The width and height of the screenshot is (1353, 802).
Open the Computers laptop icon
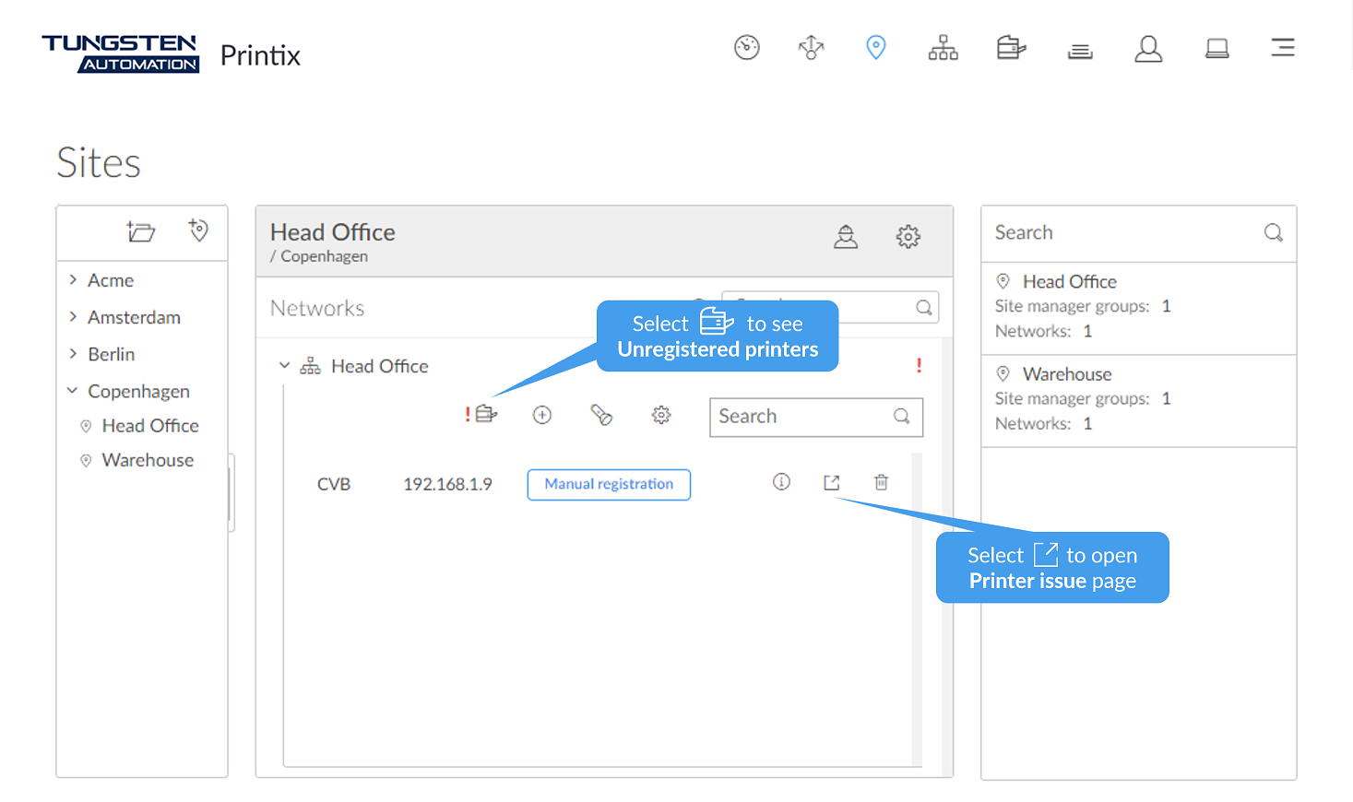(1217, 48)
